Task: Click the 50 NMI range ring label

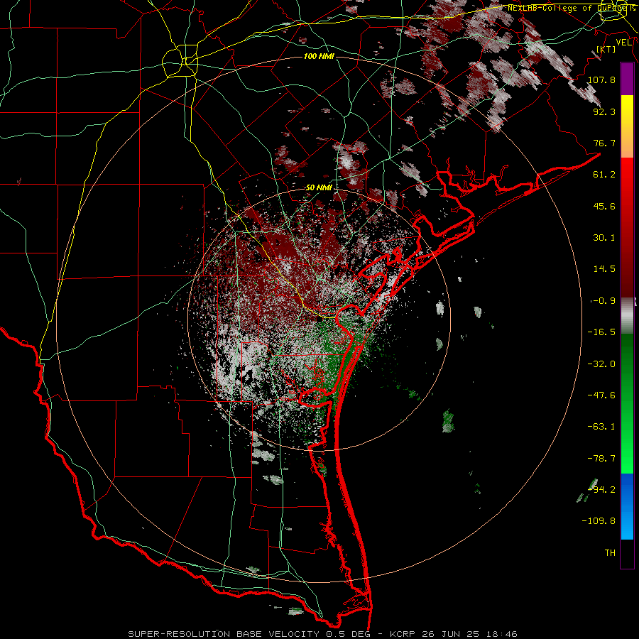Action: (x=319, y=187)
